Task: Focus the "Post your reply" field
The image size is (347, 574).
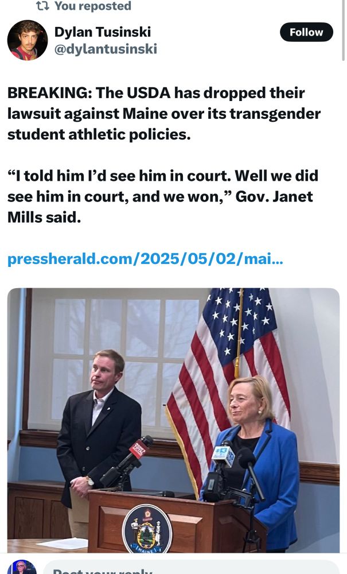Action: pyautogui.click(x=192, y=568)
